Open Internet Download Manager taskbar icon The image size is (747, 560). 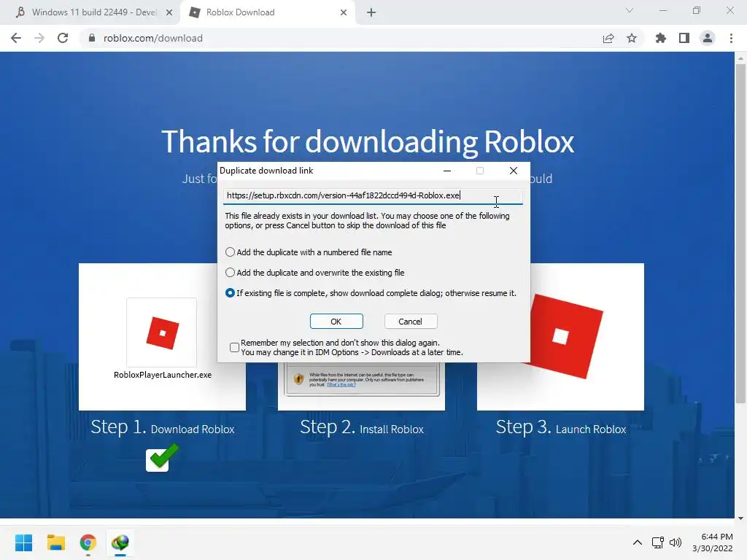coord(120,542)
